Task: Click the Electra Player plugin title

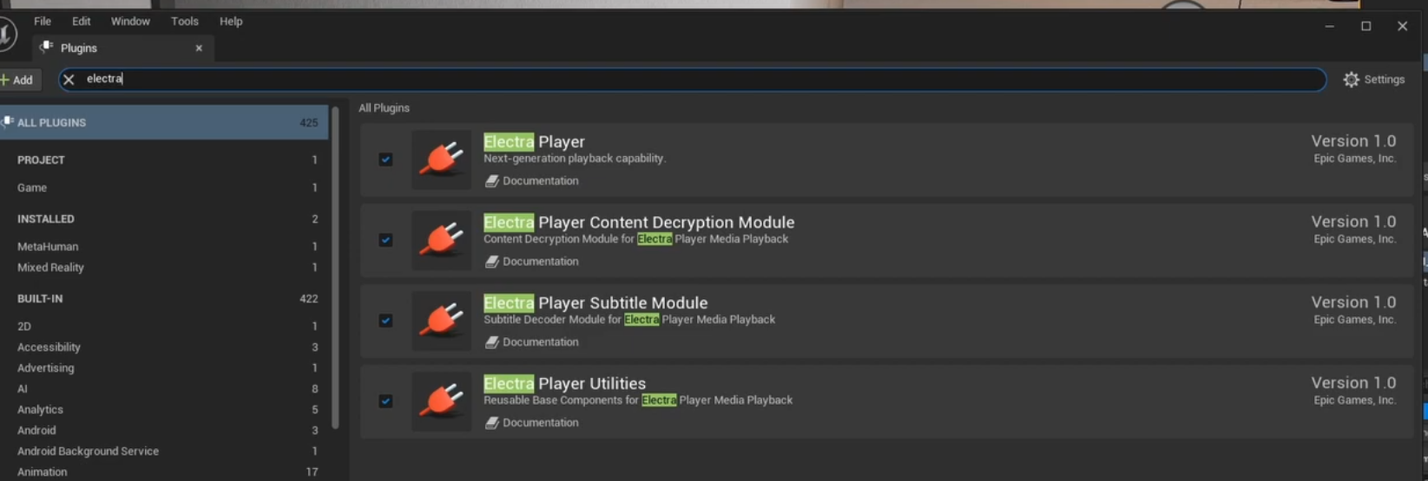Action: coord(534,141)
